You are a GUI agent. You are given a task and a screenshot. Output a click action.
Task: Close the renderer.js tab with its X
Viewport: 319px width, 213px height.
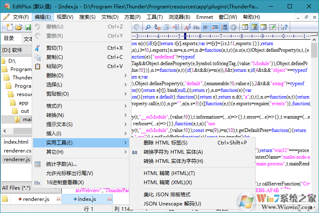(x=58, y=199)
